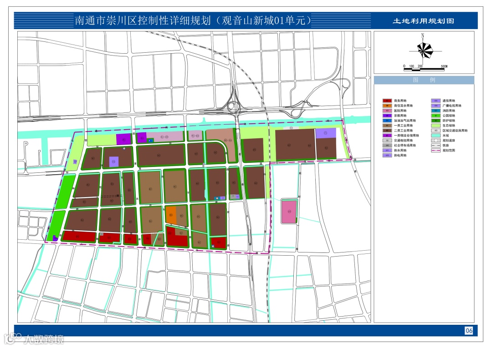Click the magenta dashed 规划范围 legend symbol
This screenshot has height=348, width=492.
[436, 151]
